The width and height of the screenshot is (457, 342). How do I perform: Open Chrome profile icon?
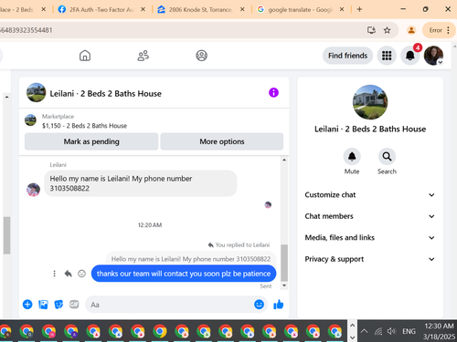click(x=411, y=30)
